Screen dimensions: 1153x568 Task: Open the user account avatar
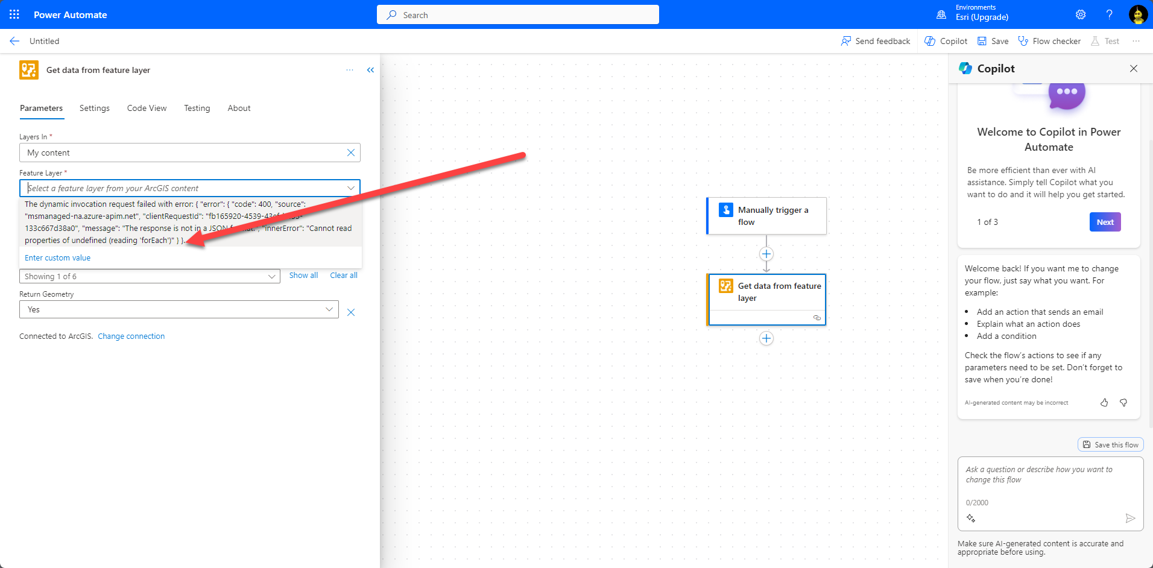coord(1138,14)
